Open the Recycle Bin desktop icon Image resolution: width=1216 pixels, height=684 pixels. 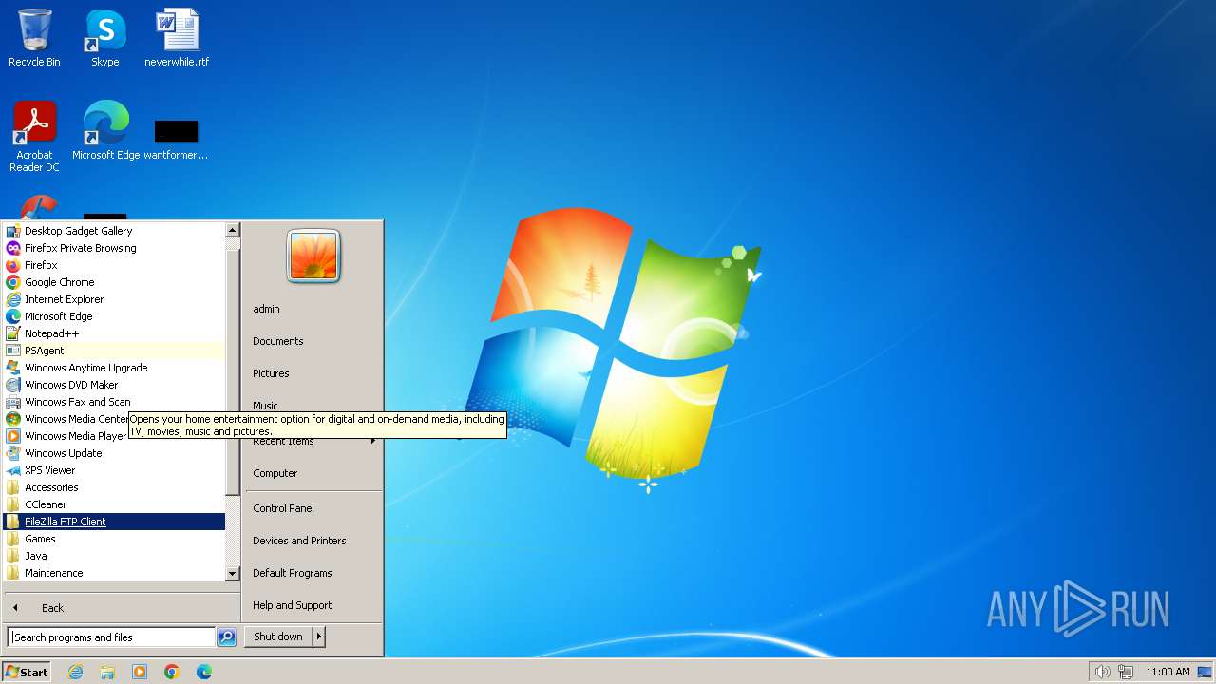click(x=34, y=38)
